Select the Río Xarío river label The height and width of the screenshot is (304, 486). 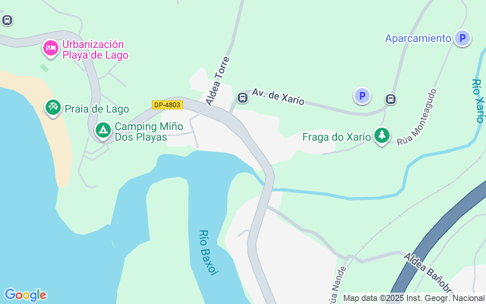tap(478, 101)
